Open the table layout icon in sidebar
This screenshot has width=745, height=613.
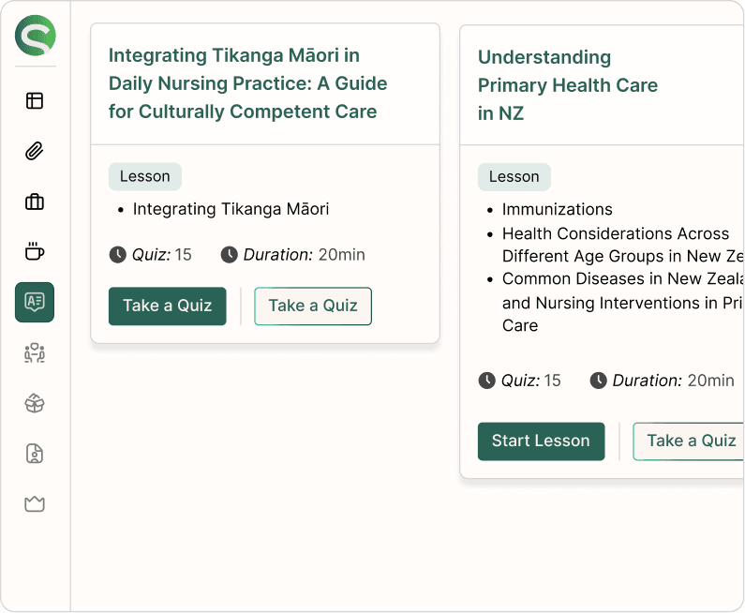click(x=35, y=100)
